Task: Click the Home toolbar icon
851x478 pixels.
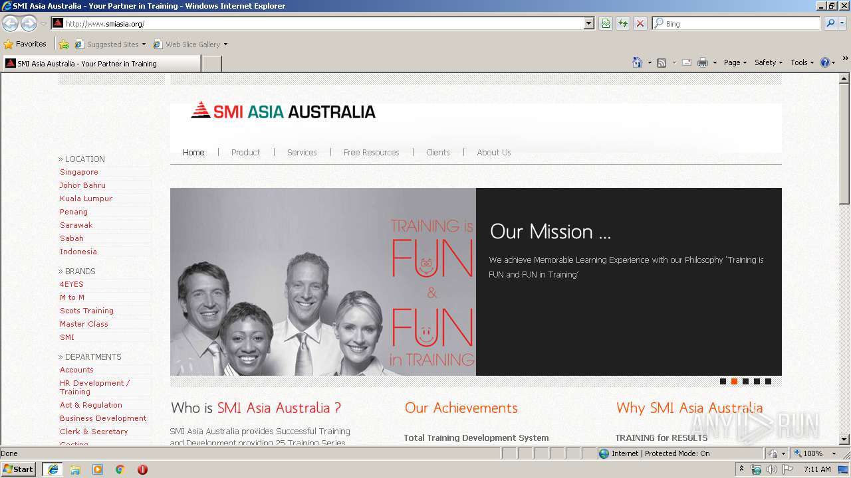Action: coord(637,62)
